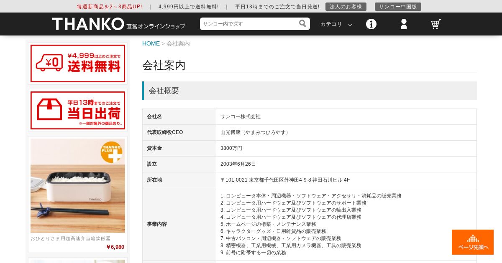Click the THANKO logo

click(x=88, y=24)
